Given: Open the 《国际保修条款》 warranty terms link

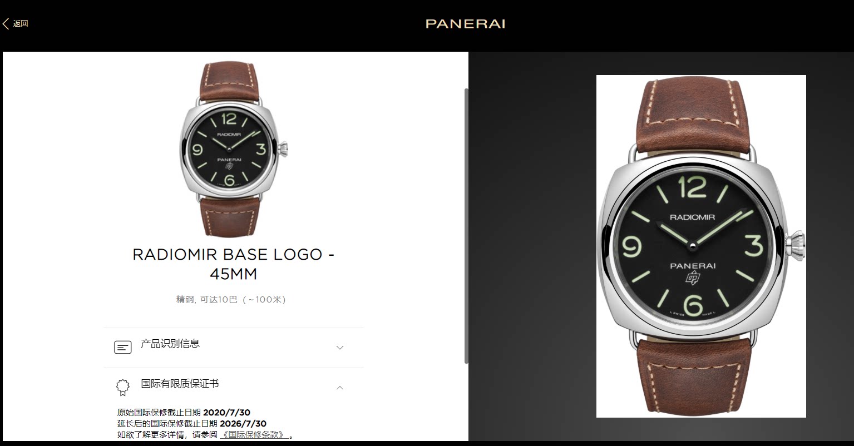Looking at the screenshot, I should pos(255,435).
